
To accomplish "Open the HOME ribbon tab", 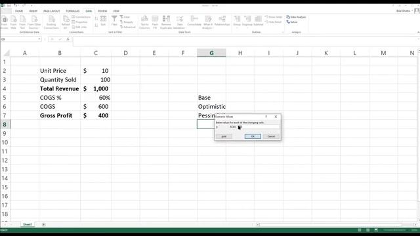I will [19, 11].
